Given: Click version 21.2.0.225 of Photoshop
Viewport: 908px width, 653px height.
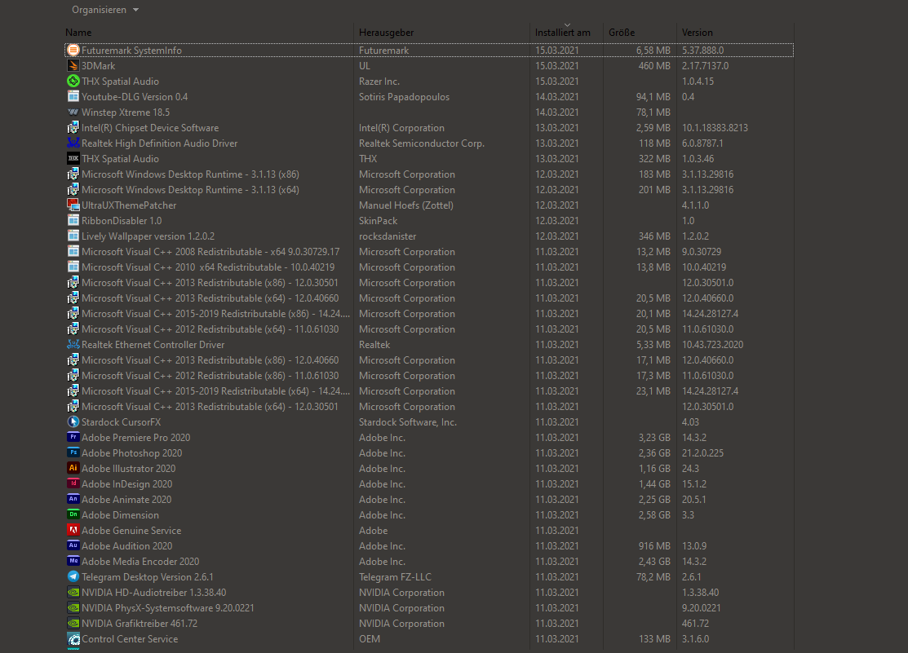Looking at the screenshot, I should coord(702,453).
